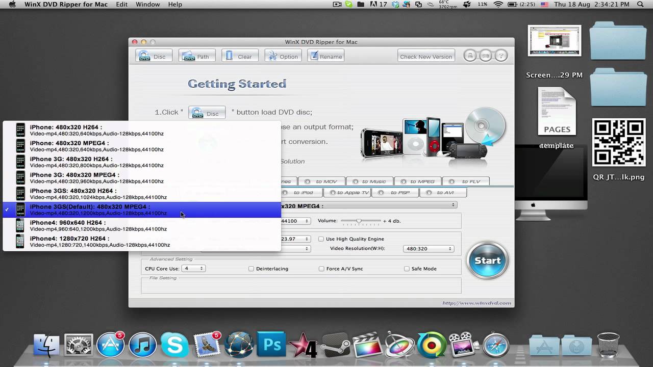Click the round help question-mark icon
Image resolution: width=653 pixels, height=367 pixels.
501,56
